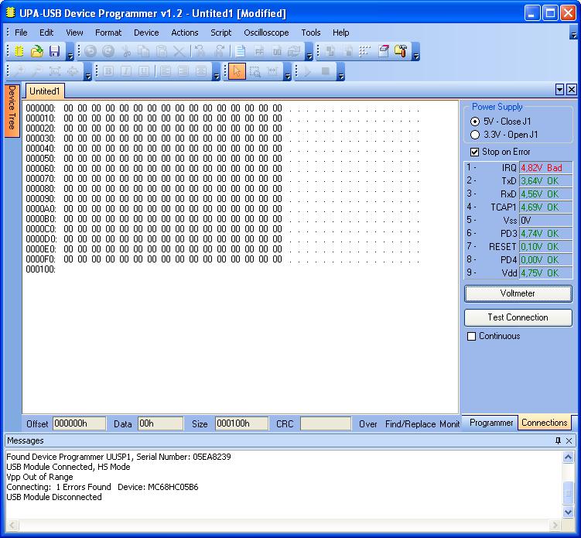Expand script toolbar options arrow
The height and width of the screenshot is (538, 581).
(x=341, y=71)
